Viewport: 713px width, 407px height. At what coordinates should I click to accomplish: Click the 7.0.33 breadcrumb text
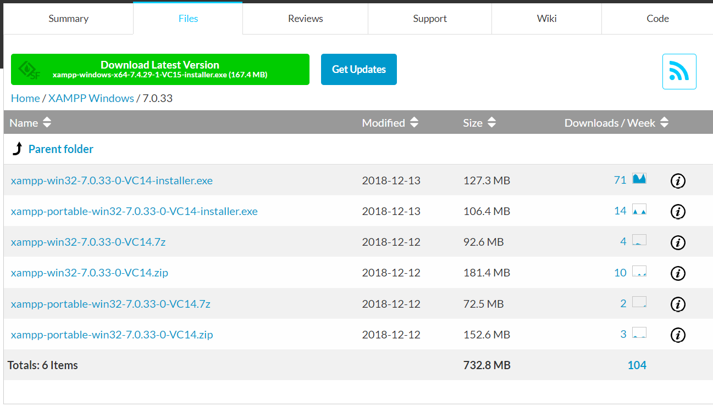click(158, 98)
